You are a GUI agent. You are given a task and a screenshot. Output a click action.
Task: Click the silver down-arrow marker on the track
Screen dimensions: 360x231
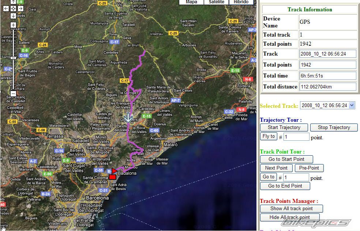click(128, 118)
